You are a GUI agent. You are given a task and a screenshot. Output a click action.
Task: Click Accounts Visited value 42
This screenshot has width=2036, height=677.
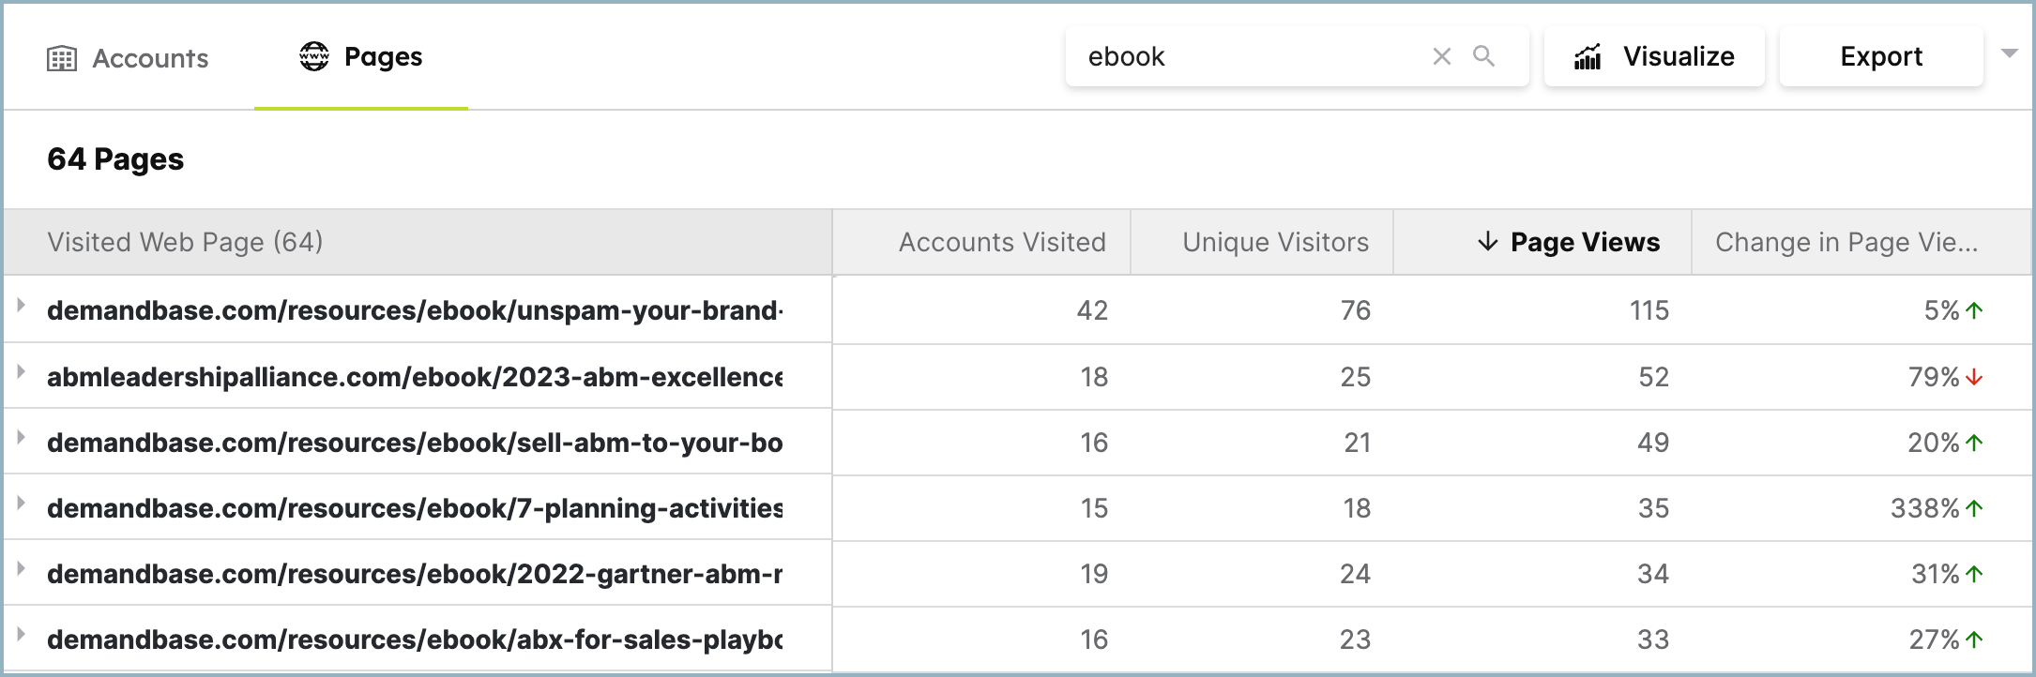(x=1092, y=310)
